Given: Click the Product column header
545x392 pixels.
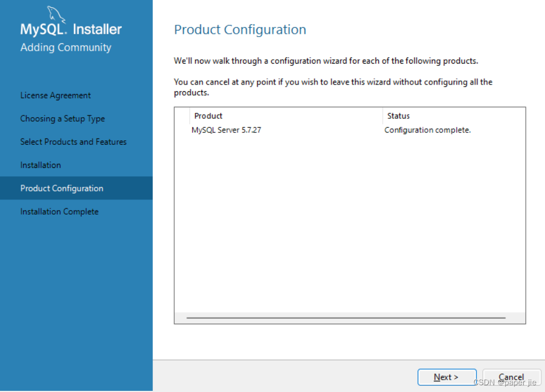Looking at the screenshot, I should point(286,116).
